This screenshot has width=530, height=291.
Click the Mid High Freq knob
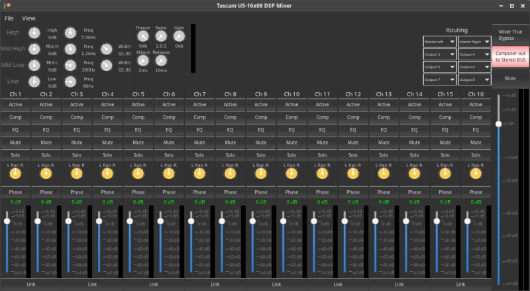70,49
